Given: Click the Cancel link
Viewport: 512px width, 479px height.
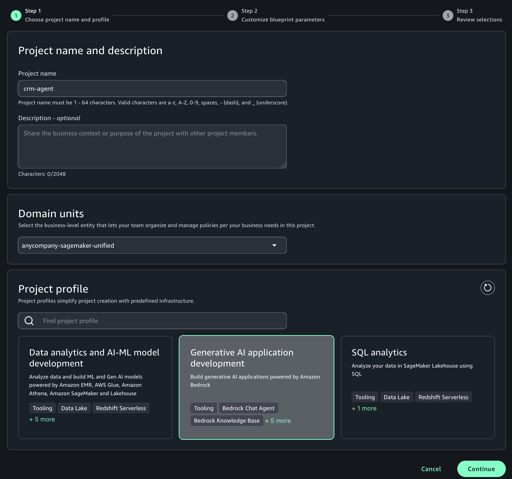Looking at the screenshot, I should point(431,469).
